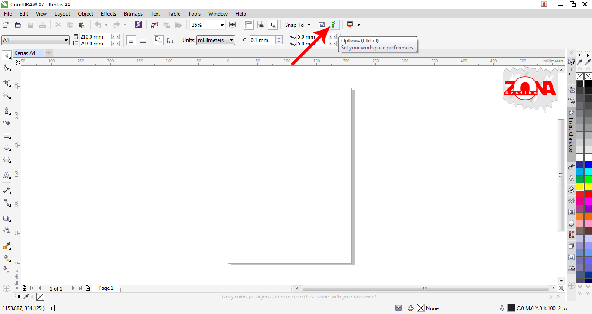Select the Pick tool in toolbox
The height and width of the screenshot is (314, 592).
coord(7,55)
